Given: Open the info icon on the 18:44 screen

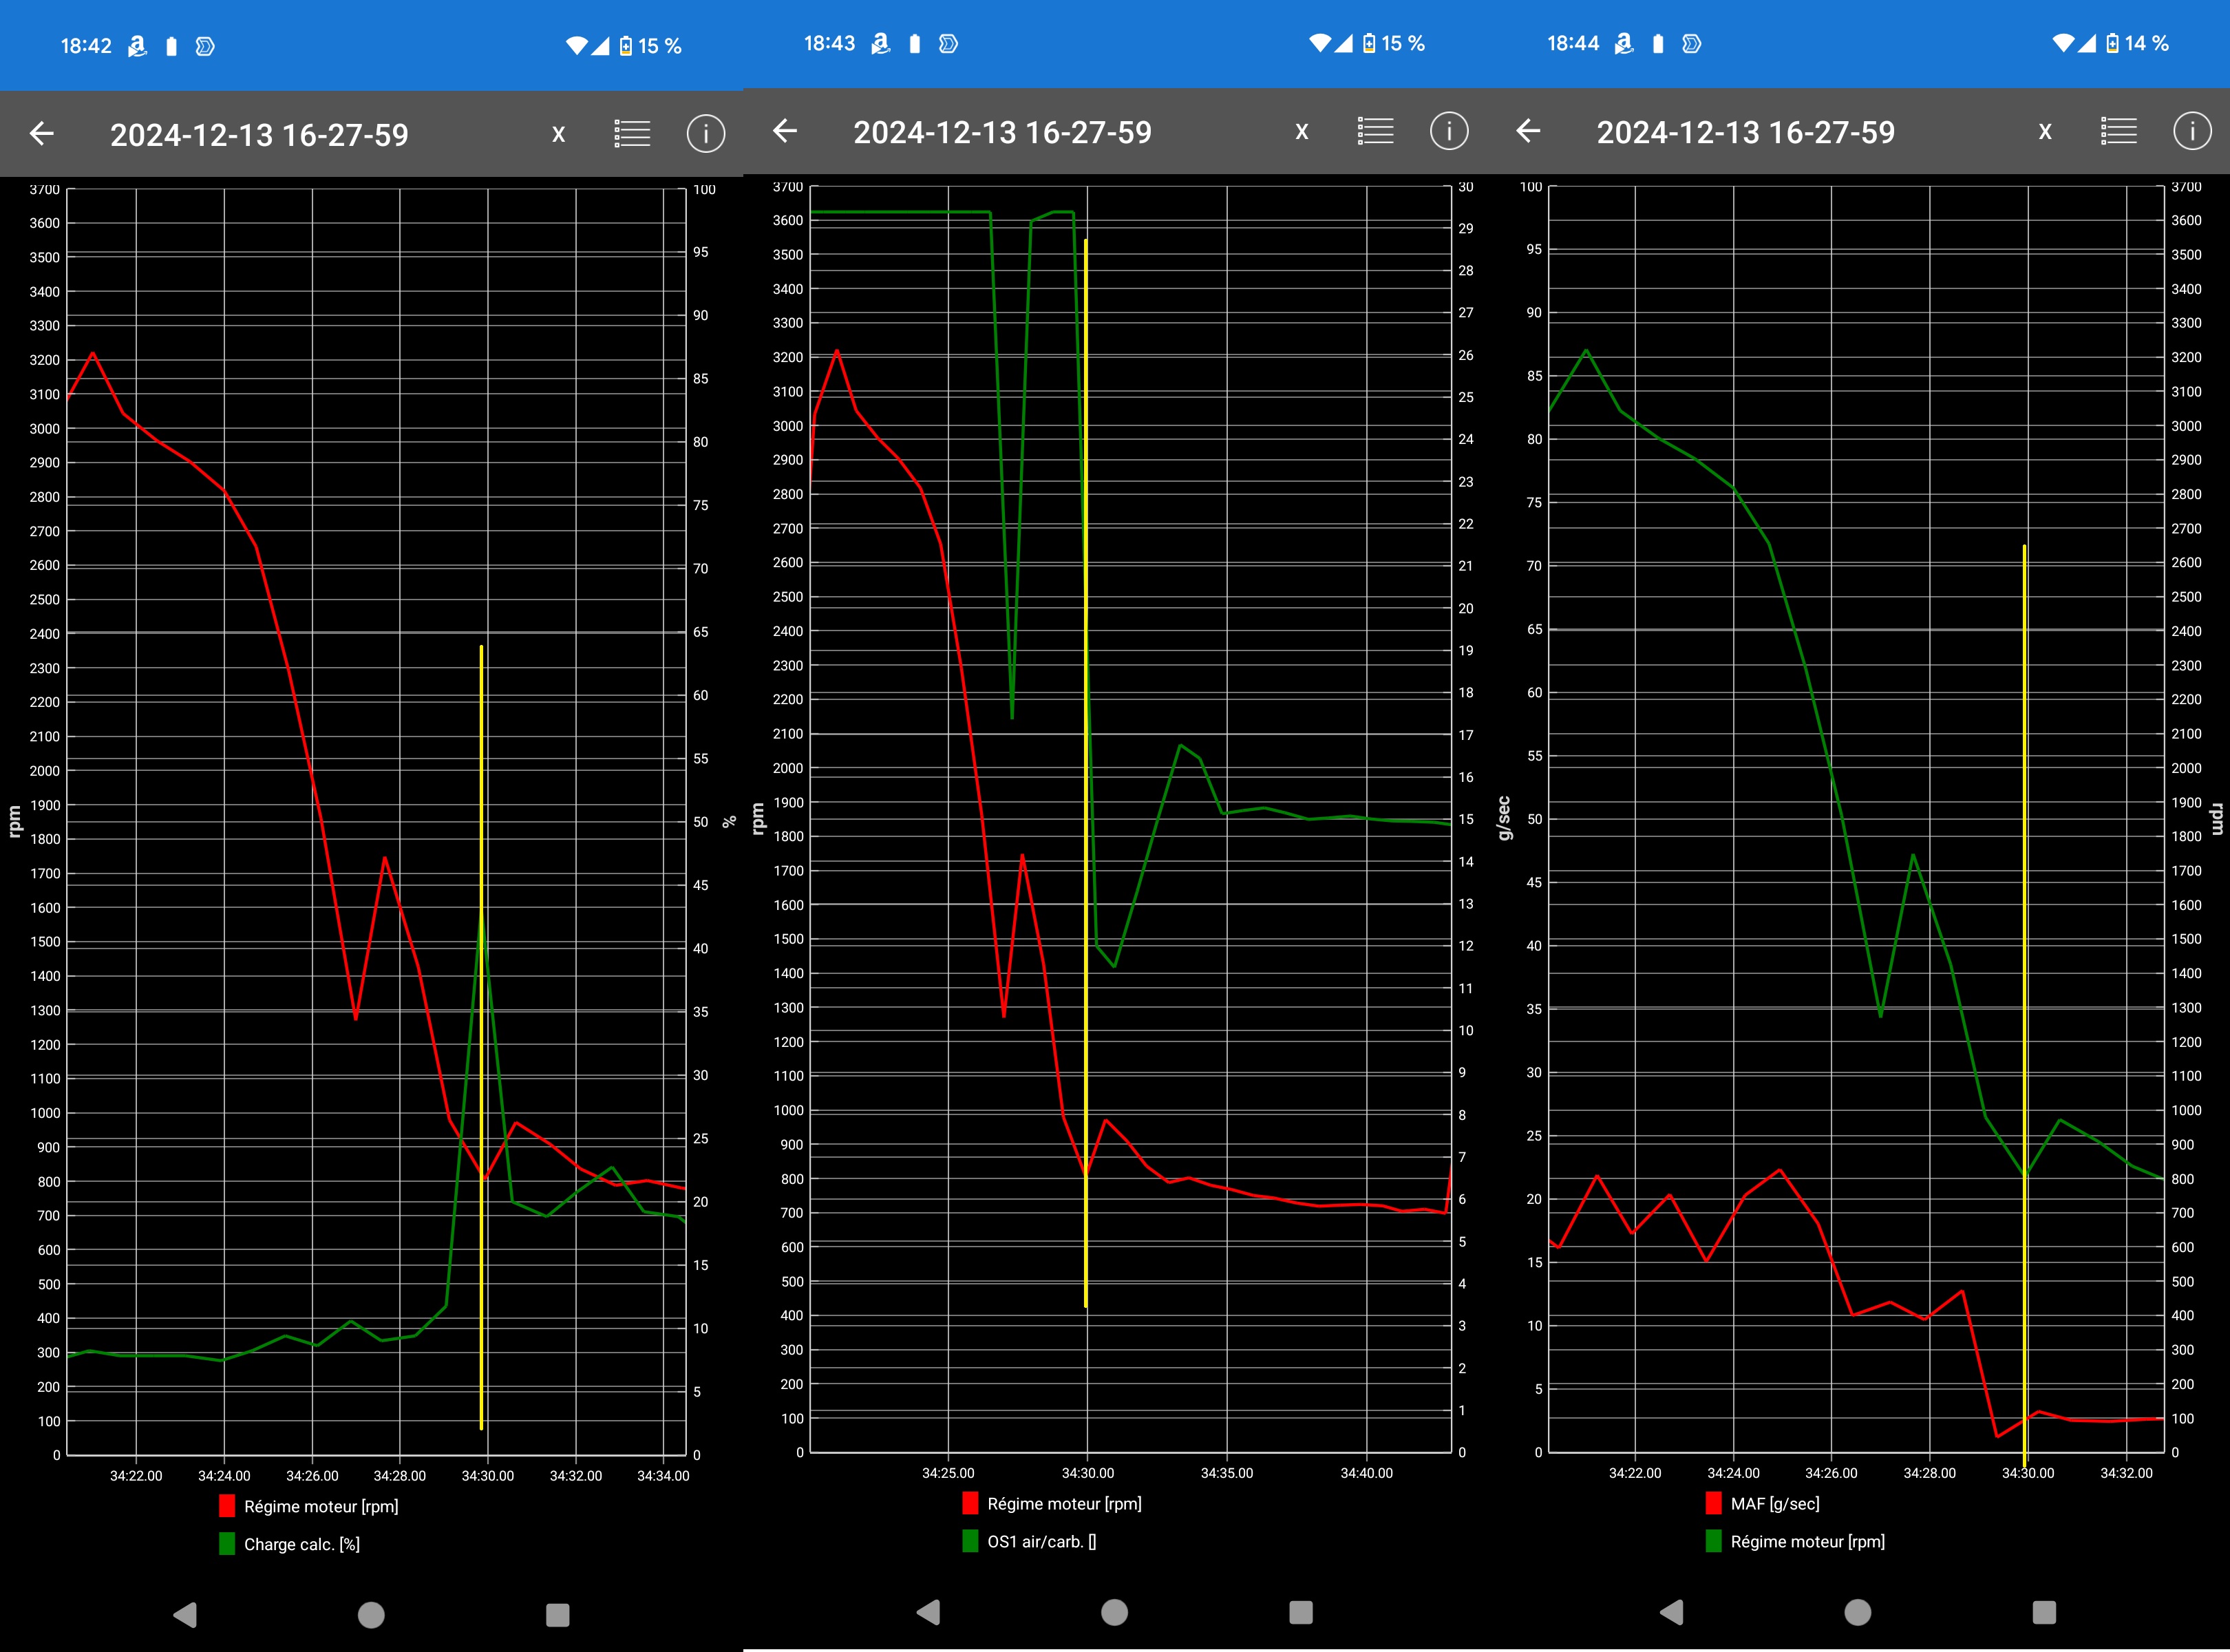Looking at the screenshot, I should point(2192,130).
